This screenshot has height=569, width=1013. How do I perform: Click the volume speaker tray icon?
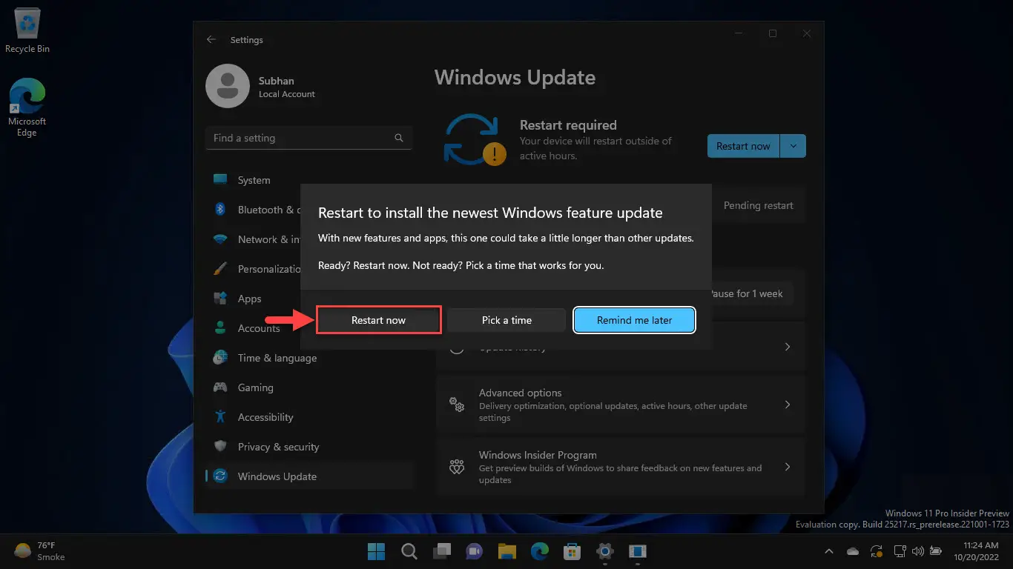click(918, 551)
